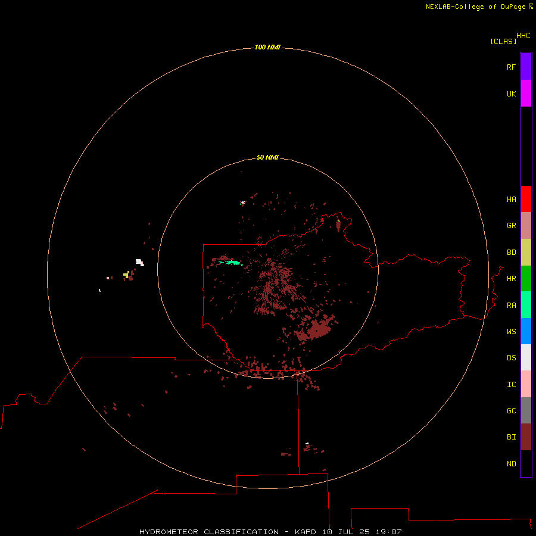Image resolution: width=536 pixels, height=536 pixels.
Task: Click the IC legend label
Action: [511, 385]
